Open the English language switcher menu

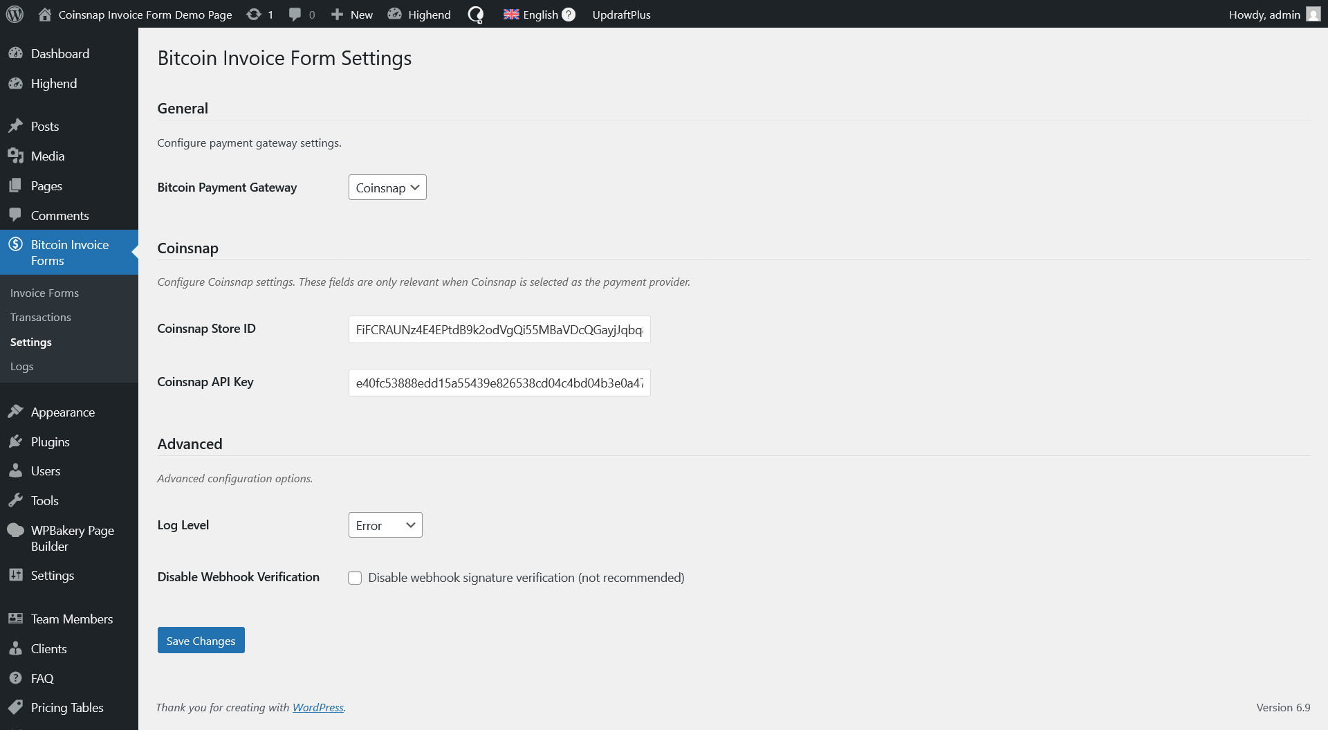[531, 15]
